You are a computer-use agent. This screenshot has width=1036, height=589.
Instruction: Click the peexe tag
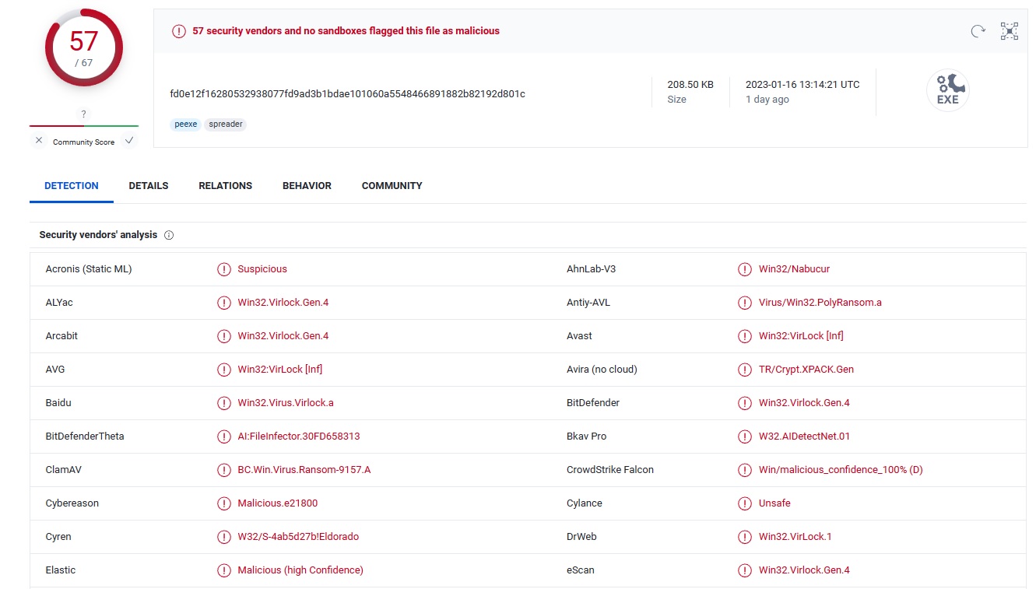(x=186, y=124)
